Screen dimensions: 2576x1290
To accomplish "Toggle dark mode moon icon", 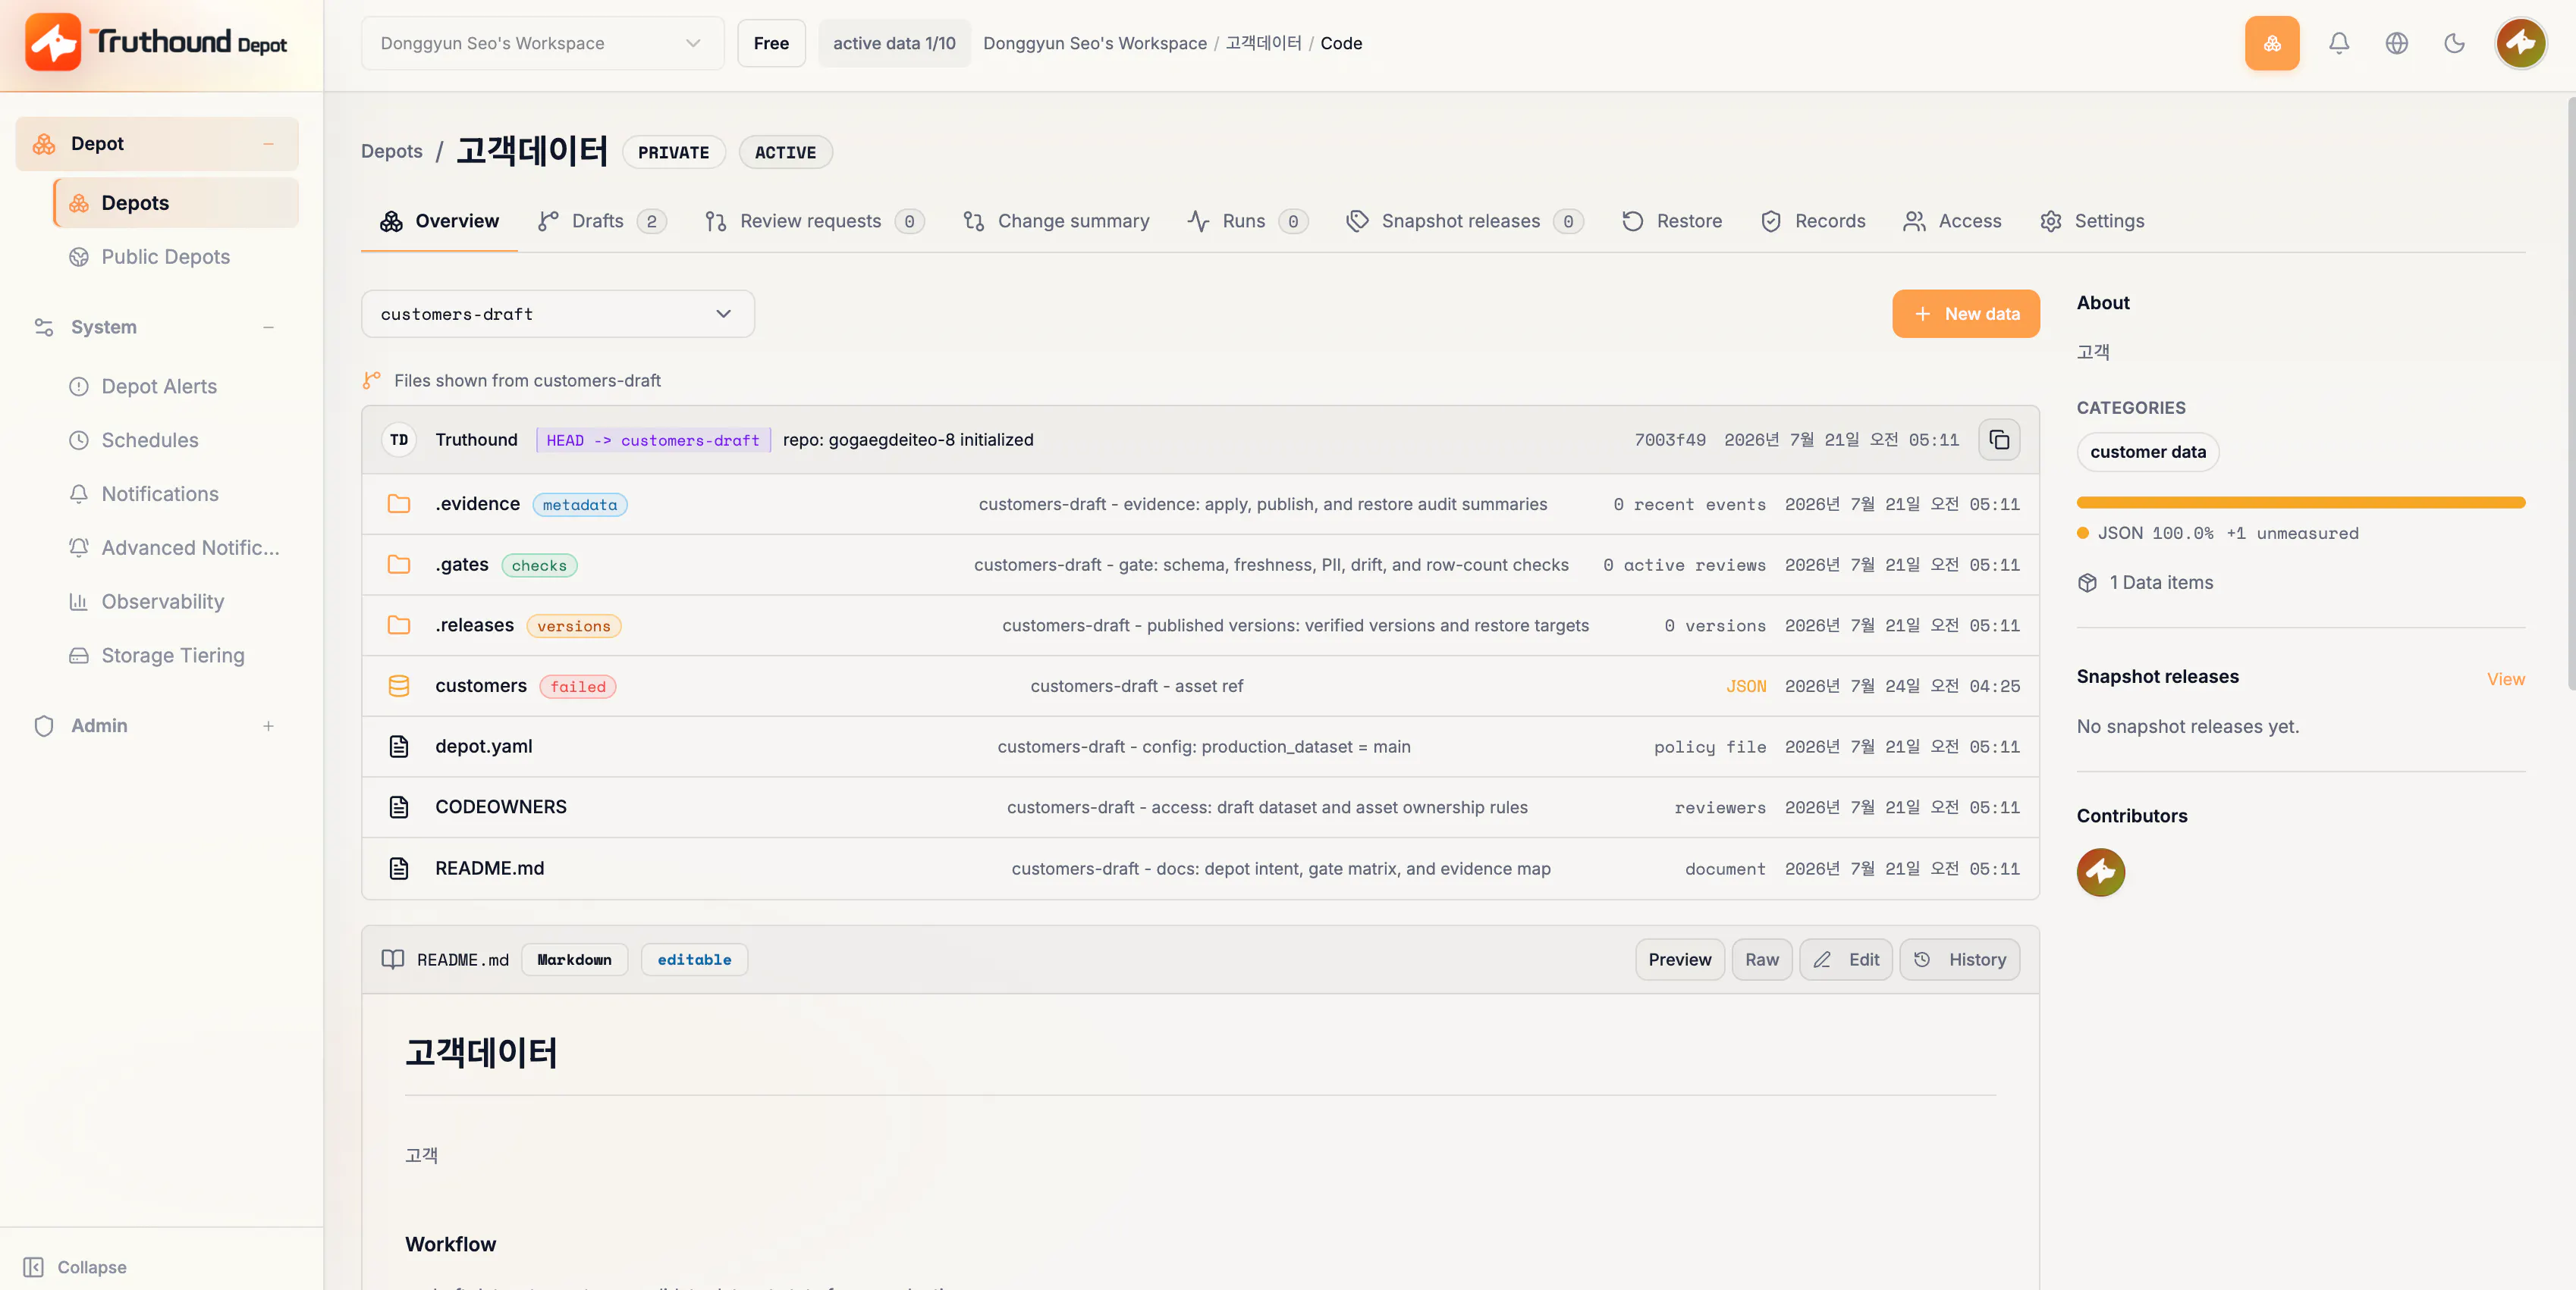I will (x=2454, y=43).
